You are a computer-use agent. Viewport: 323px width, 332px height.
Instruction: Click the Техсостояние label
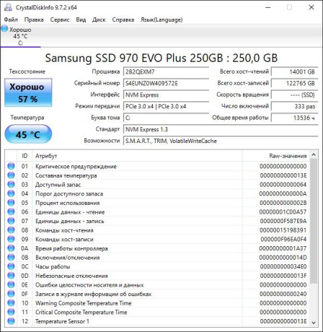pyautogui.click(x=27, y=71)
